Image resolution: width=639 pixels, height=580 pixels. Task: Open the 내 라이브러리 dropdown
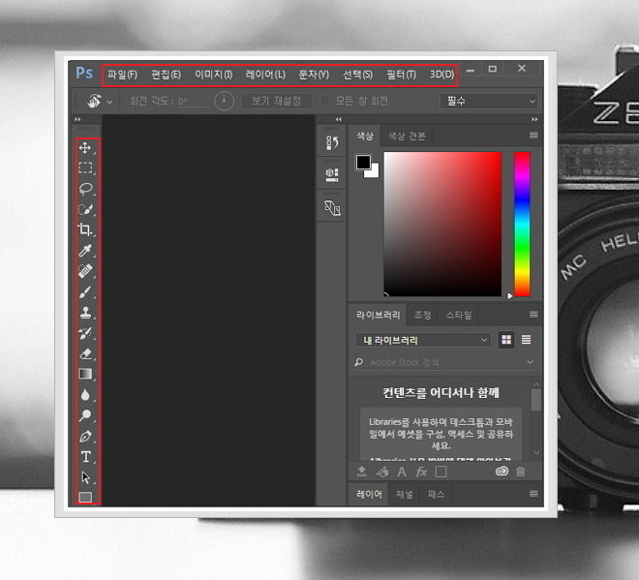click(x=422, y=340)
